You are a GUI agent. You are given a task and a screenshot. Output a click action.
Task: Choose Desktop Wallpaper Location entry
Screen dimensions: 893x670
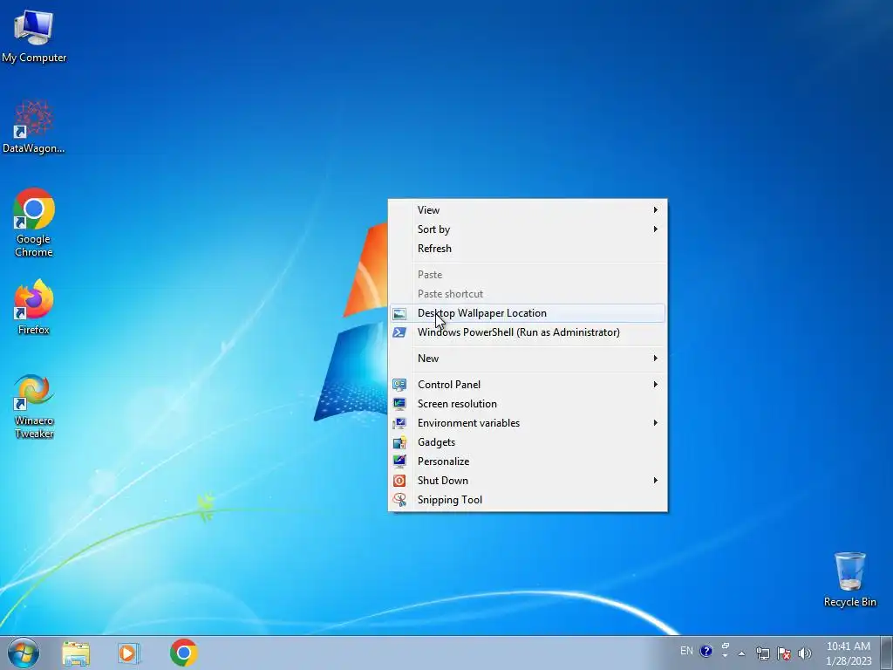point(528,313)
